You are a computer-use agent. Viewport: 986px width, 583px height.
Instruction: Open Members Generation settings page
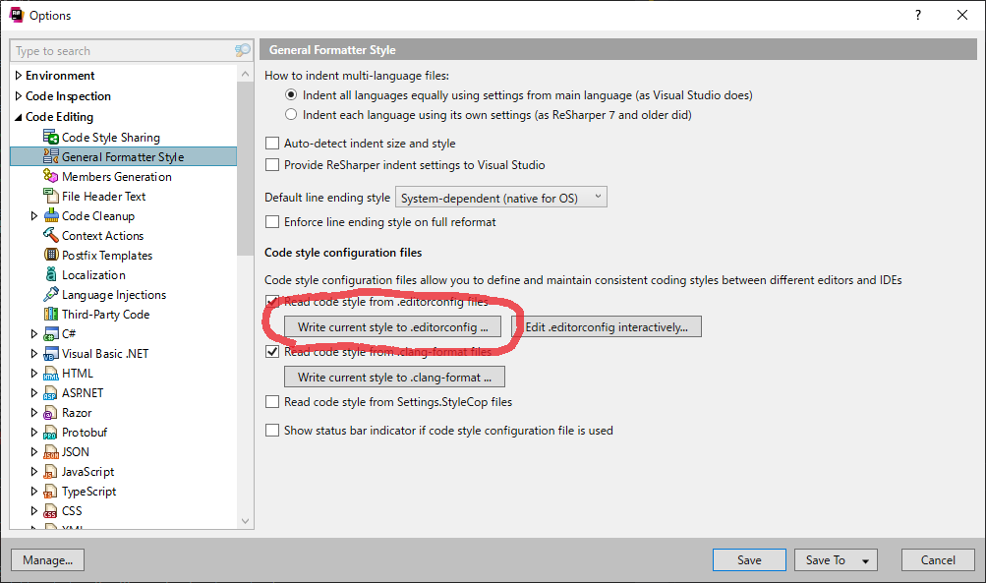[x=116, y=177]
